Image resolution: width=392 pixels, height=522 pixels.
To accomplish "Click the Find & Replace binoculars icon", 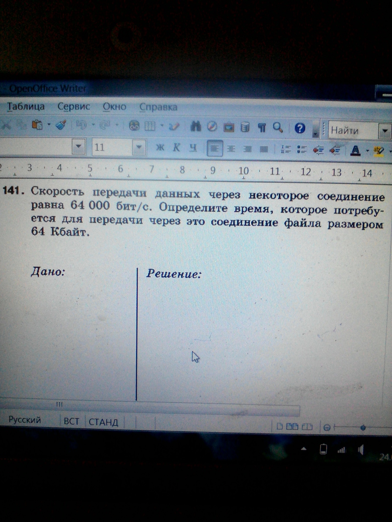I will [196, 127].
